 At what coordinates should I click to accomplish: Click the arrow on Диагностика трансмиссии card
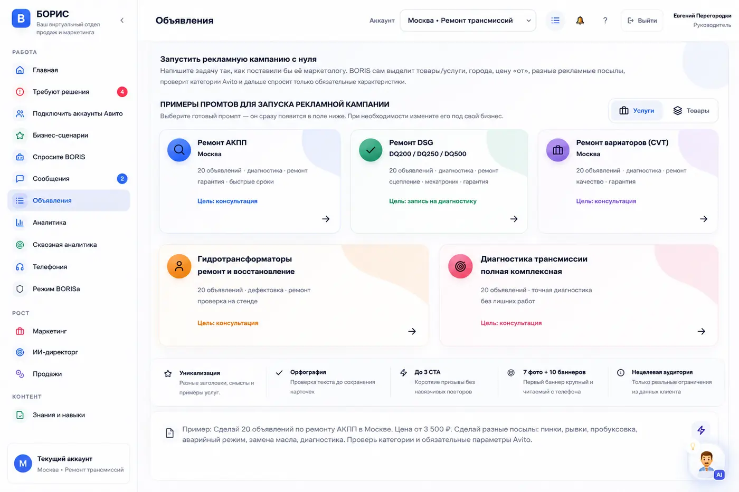point(702,331)
